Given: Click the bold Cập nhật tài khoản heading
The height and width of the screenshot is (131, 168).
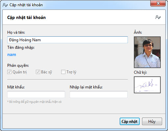Looking at the screenshot, I should tap(26, 18).
